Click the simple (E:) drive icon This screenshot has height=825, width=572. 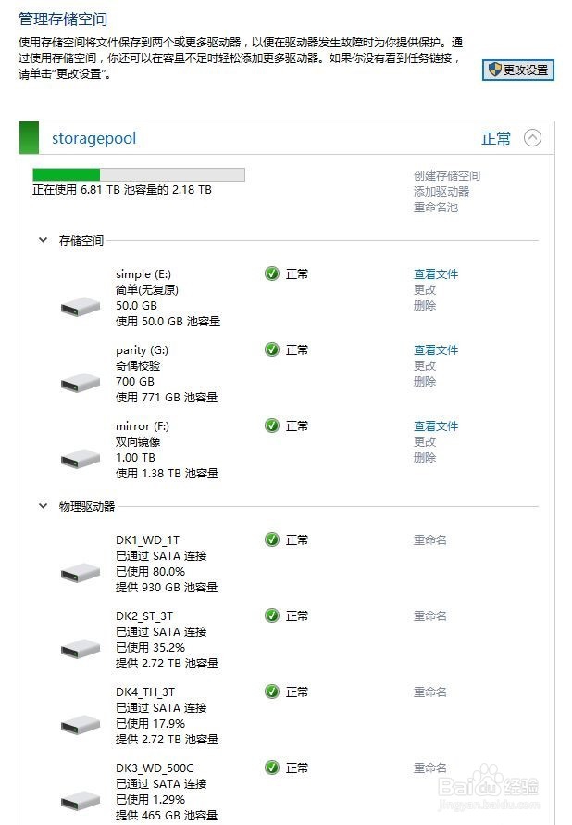pyautogui.click(x=81, y=307)
